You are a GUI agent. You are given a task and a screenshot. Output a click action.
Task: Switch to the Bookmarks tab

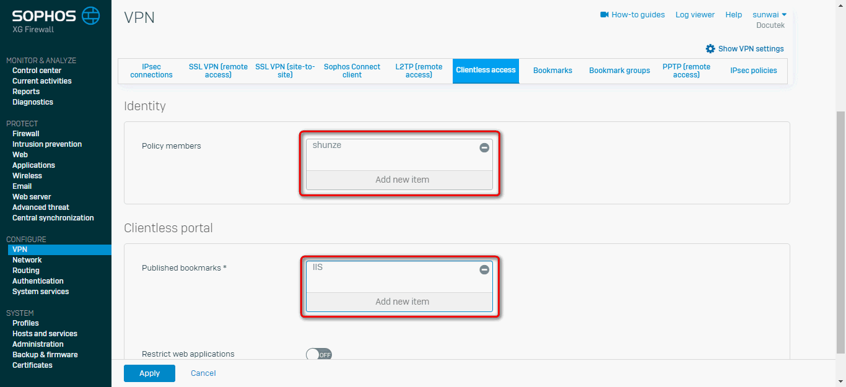552,71
